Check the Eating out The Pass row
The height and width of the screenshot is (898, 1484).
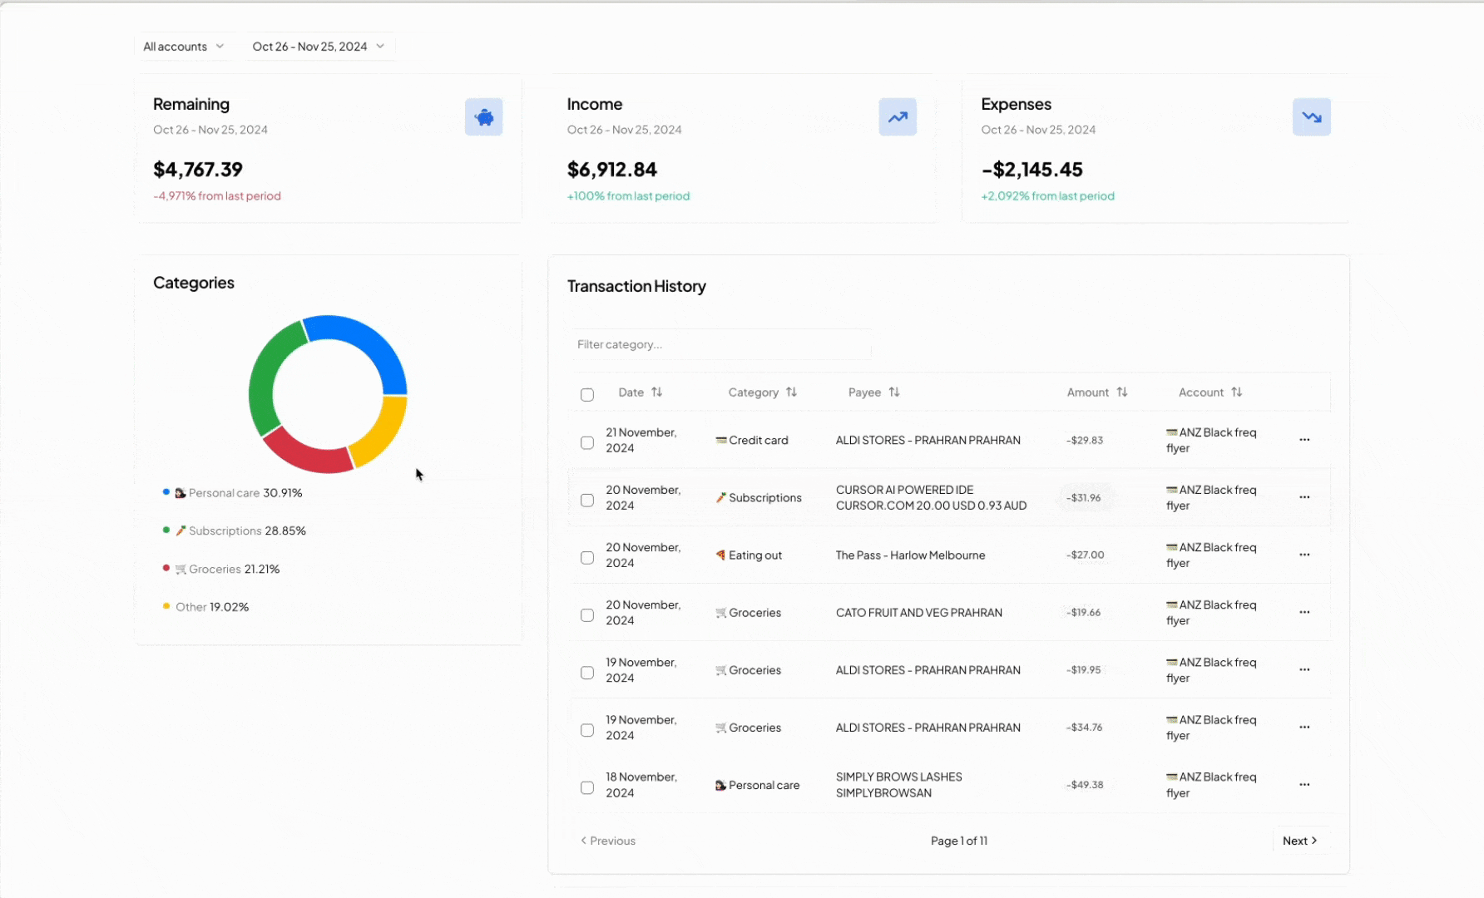point(587,558)
